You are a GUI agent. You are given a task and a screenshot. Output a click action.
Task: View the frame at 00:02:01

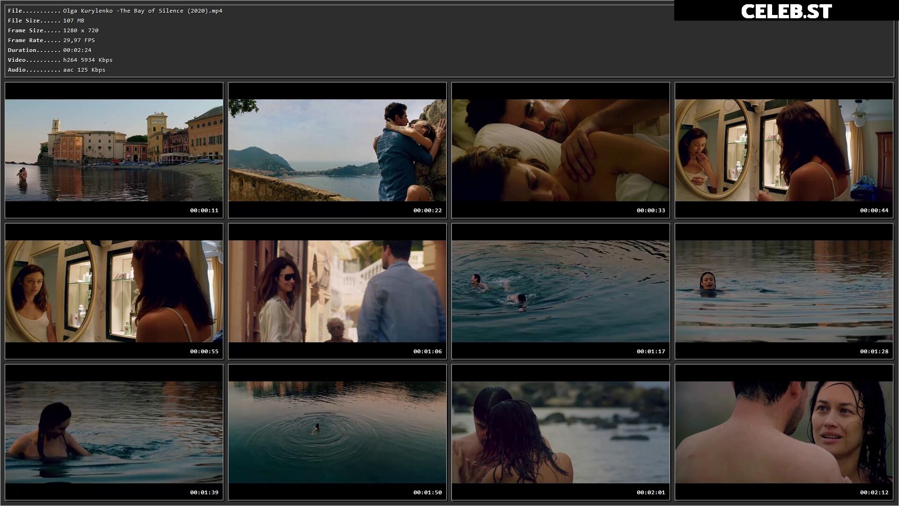tap(560, 432)
